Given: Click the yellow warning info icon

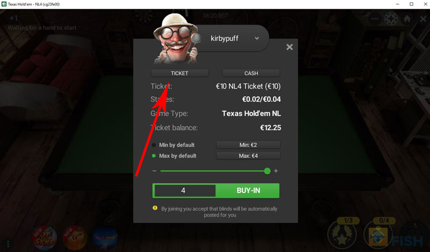Looking at the screenshot, I should (155, 208).
